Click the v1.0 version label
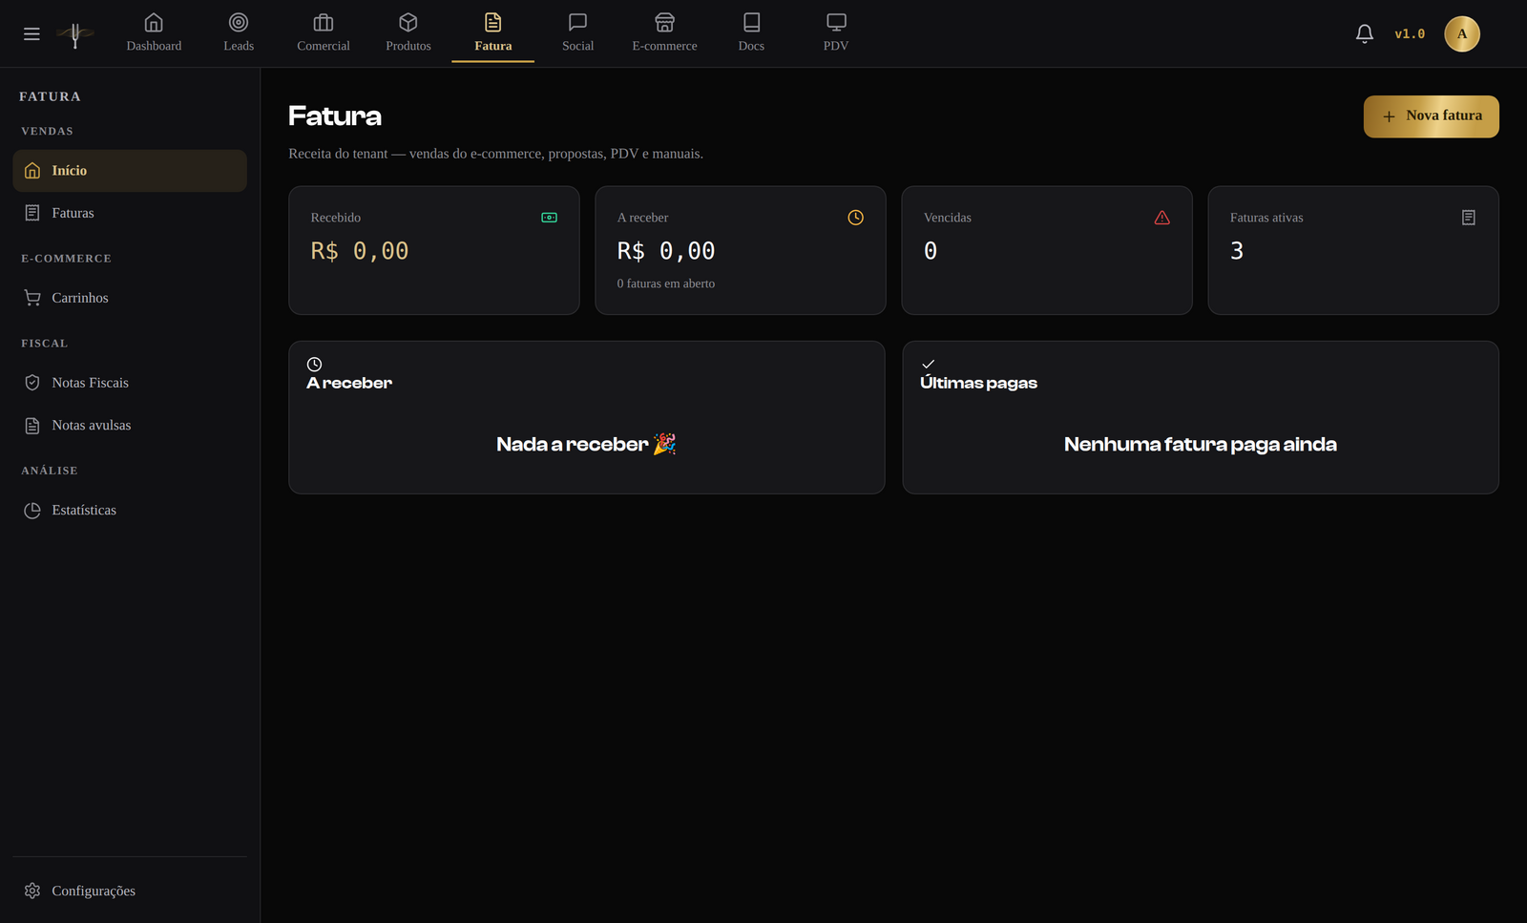 click(1410, 34)
